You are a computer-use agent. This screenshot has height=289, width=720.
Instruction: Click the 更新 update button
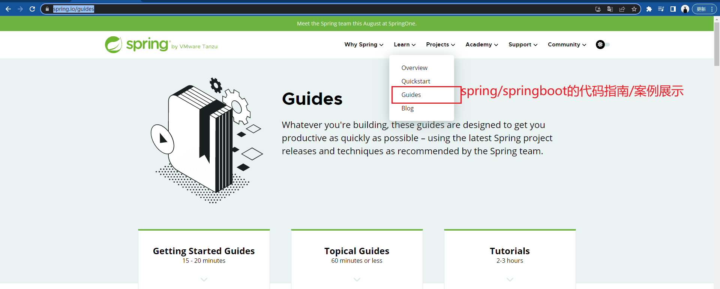click(701, 9)
